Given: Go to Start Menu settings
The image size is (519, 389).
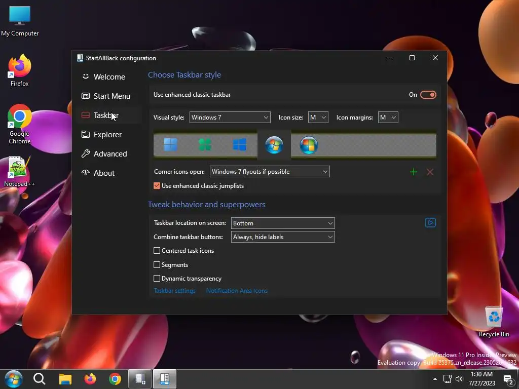Looking at the screenshot, I should [109, 96].
